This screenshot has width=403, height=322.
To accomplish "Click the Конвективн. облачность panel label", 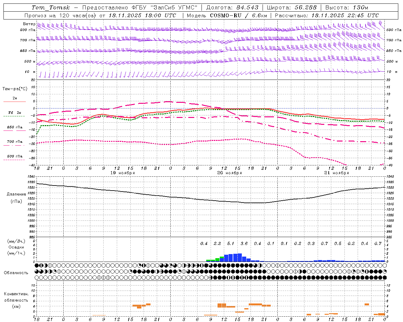I will coord(16,300).
